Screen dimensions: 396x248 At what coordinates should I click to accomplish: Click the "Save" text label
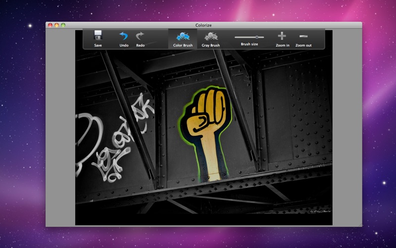pos(98,46)
